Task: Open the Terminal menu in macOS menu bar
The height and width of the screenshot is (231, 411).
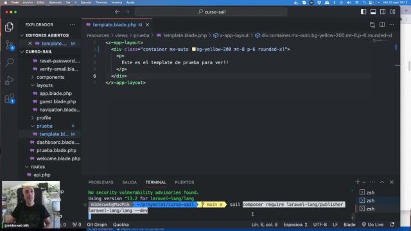Action: (101, 3)
